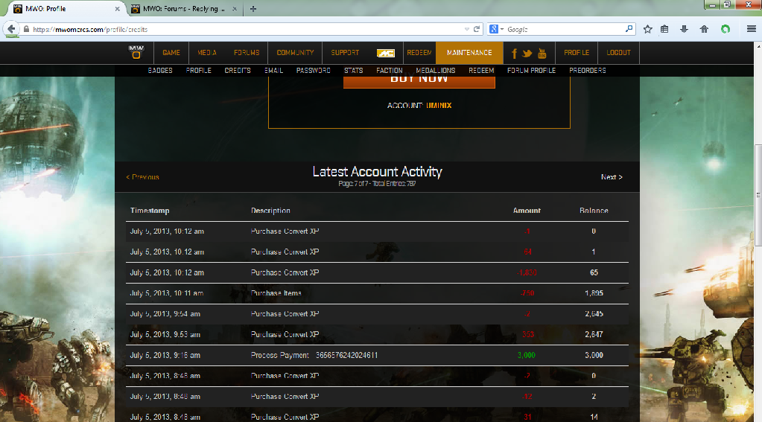Click the home icon in browser toolbar
This screenshot has width=762, height=422.
click(x=704, y=29)
